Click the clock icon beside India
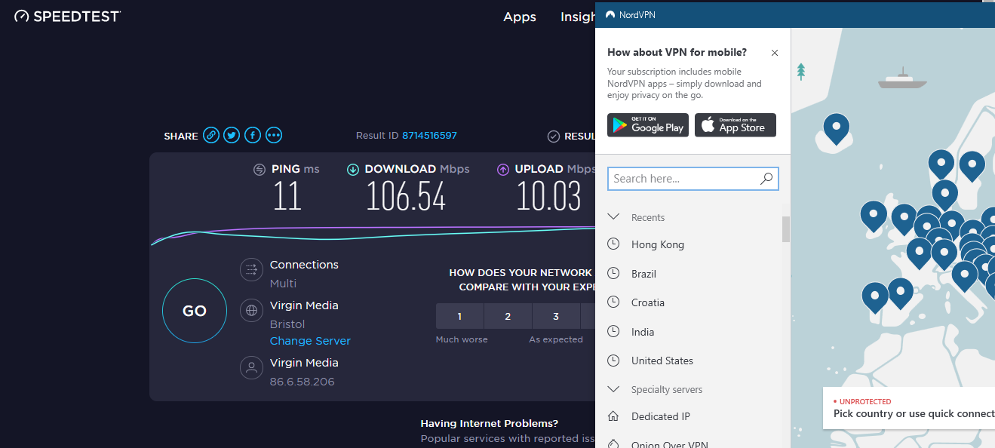The height and width of the screenshot is (448, 995). pyautogui.click(x=614, y=332)
